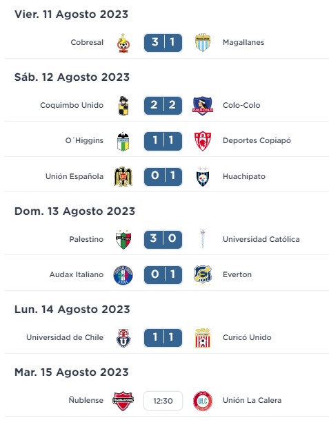Click the Palestino team shield

[123, 240]
